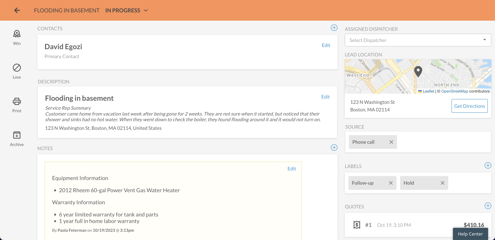
Task: Print the lead using the Print icon
Action: point(16,104)
